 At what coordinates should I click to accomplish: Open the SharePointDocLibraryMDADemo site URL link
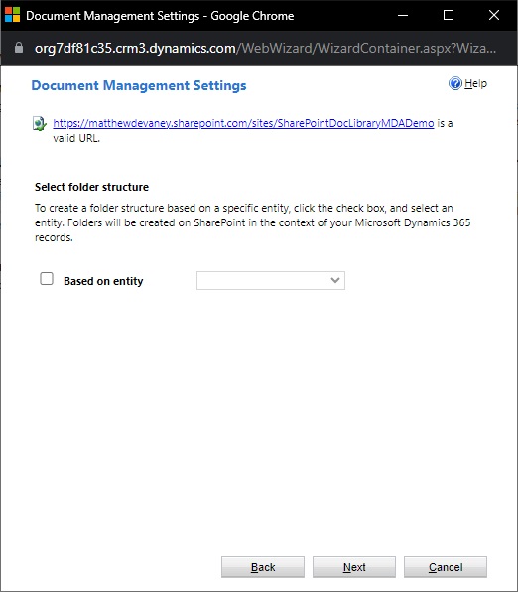[243, 123]
